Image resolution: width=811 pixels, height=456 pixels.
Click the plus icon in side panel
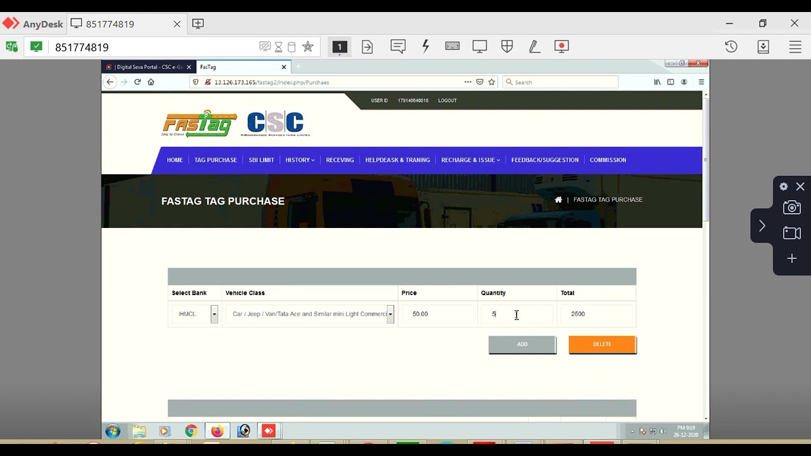pos(792,258)
